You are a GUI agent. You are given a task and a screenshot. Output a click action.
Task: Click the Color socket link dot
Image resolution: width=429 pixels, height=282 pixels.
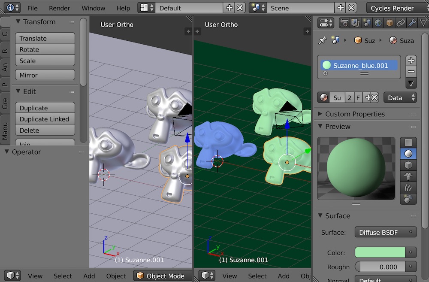point(411,252)
